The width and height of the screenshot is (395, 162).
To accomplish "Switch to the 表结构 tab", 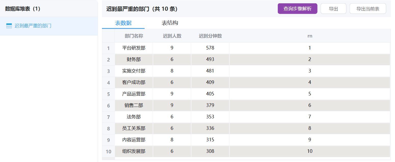I will pos(170,23).
